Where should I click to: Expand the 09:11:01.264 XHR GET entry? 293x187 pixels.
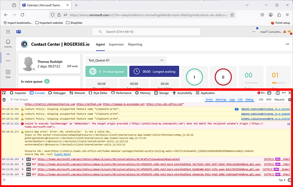pos(23,174)
